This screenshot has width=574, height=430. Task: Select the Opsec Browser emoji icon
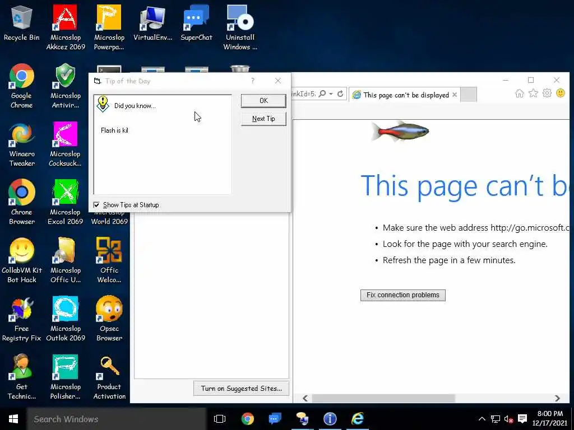tap(109, 319)
